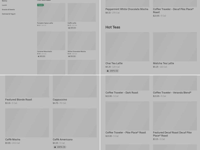Jump to Snacks & Sweets category
The image size is (200, 150).
click(8, 9)
